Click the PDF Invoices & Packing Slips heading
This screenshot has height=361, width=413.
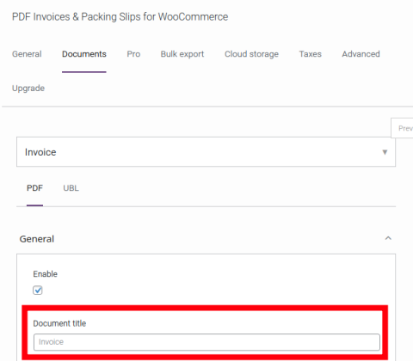click(120, 17)
